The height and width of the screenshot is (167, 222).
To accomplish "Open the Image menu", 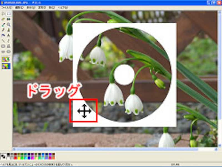I will pos(42,7).
